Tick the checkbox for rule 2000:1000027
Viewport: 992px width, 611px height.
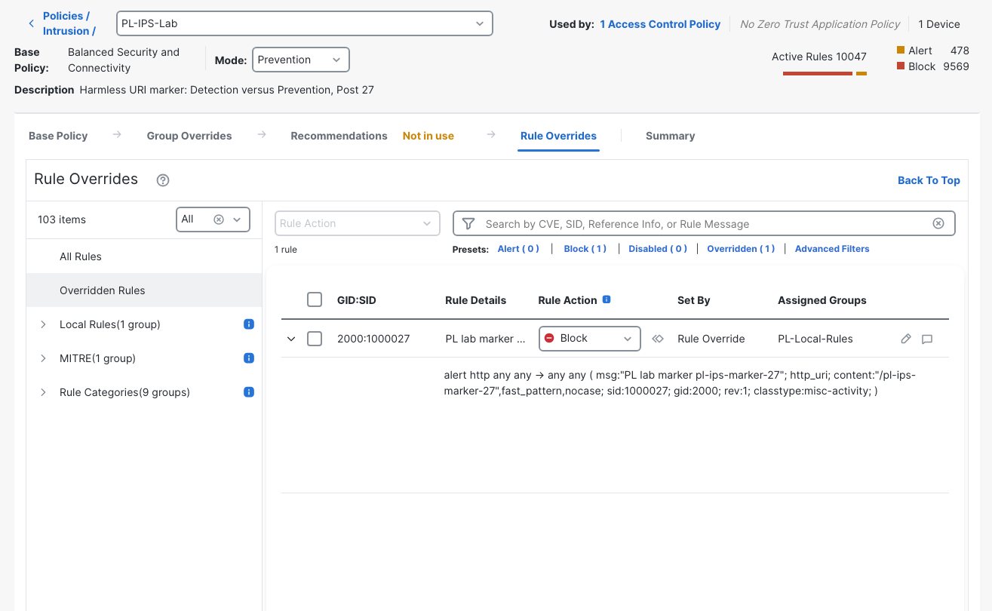coord(315,339)
